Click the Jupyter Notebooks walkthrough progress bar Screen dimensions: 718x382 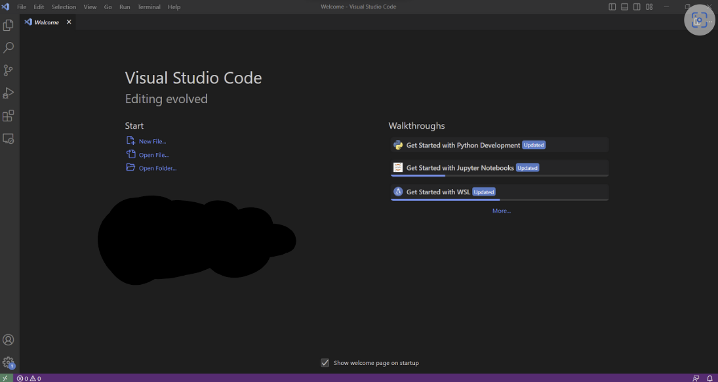coord(500,175)
